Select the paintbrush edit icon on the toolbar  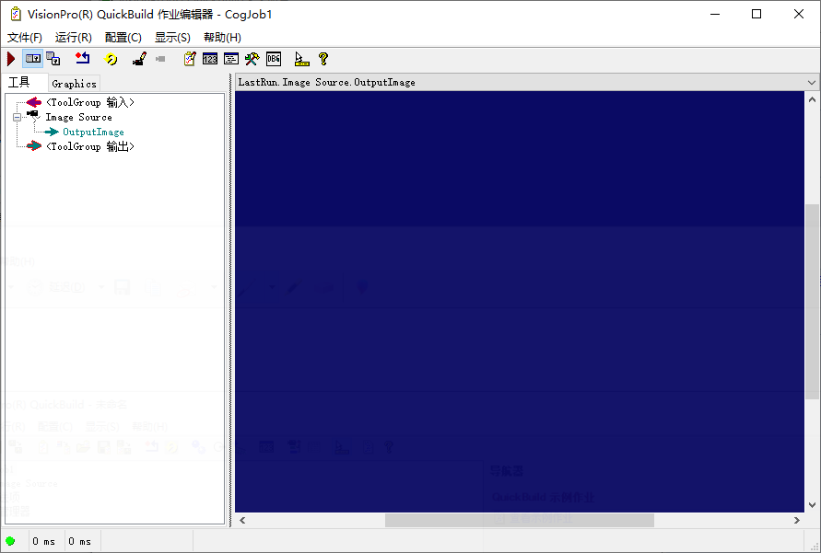tap(138, 58)
